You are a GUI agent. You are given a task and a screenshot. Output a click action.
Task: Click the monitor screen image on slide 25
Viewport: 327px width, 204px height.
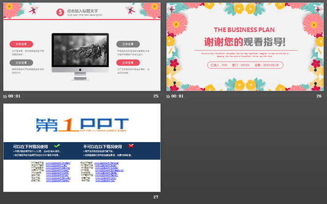(x=80, y=50)
